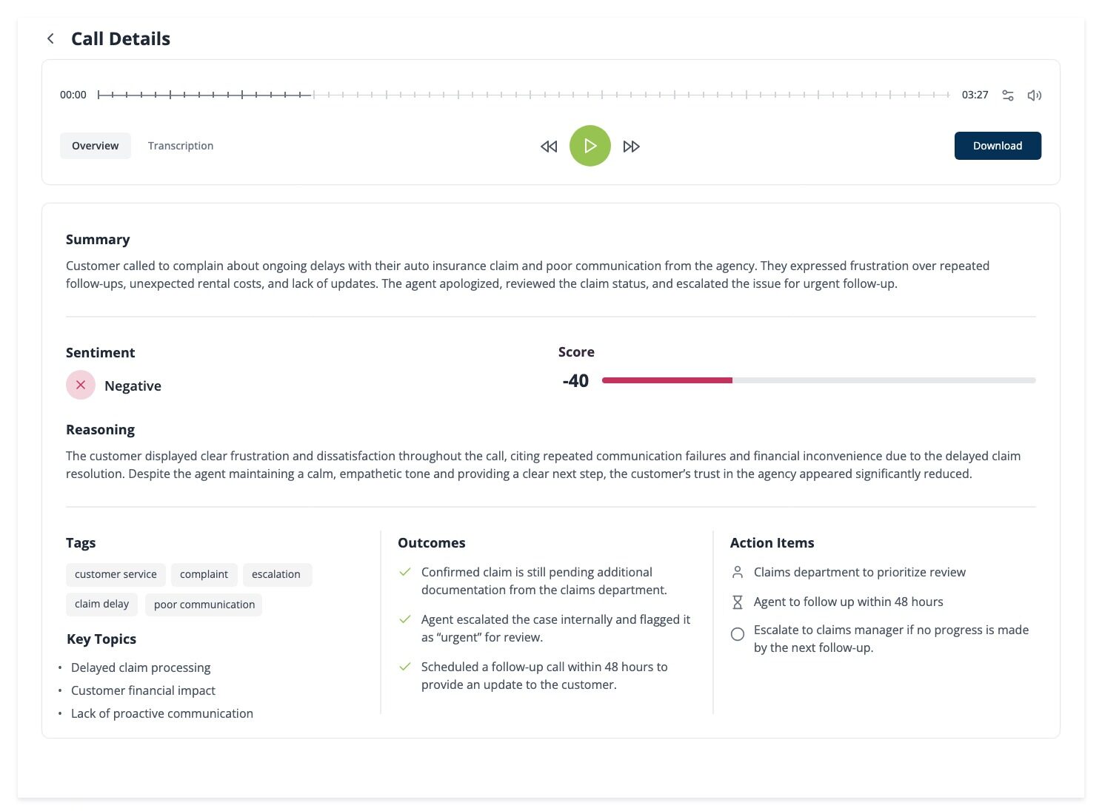Click the red negative sentiment X icon
Viewport: 1102px width, 811px height.
[x=81, y=385]
